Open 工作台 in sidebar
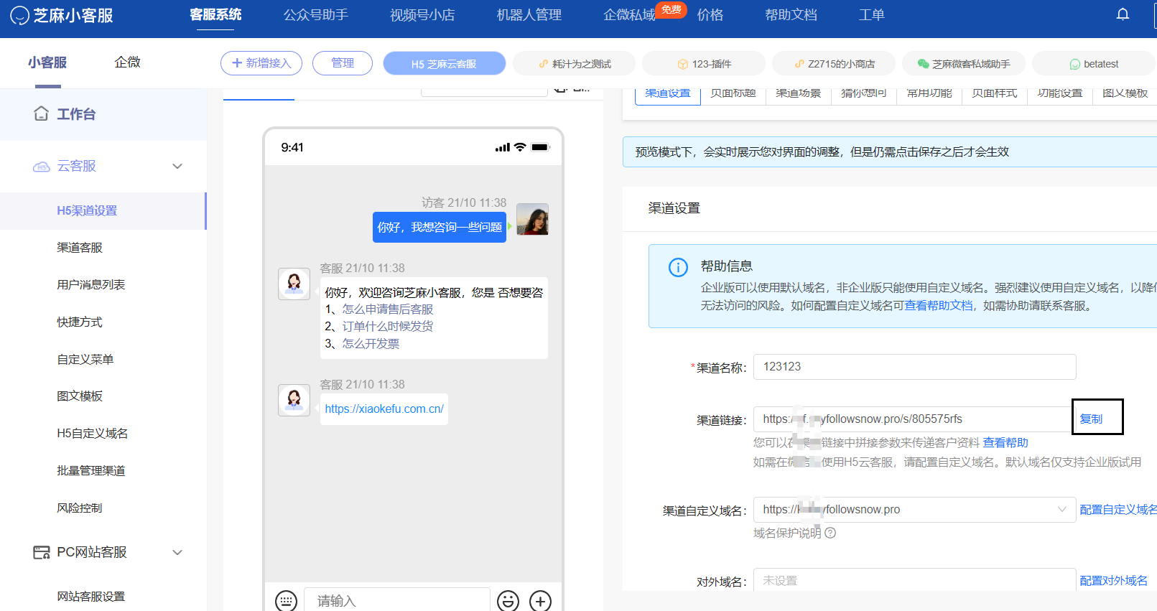Screen dimensions: 1157x611 point(103,114)
